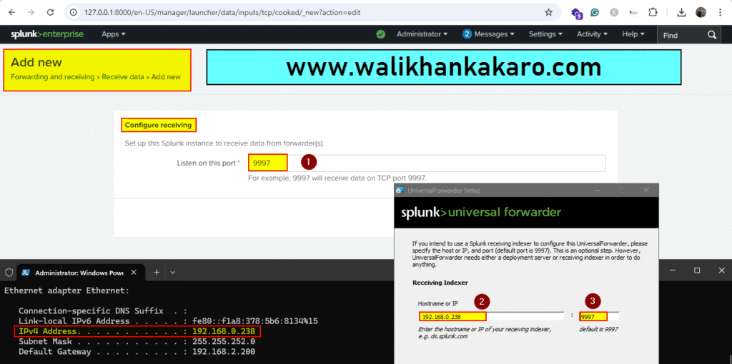Bookmark this page with the star icon
Screen dimensions: 732x364
pos(548,13)
